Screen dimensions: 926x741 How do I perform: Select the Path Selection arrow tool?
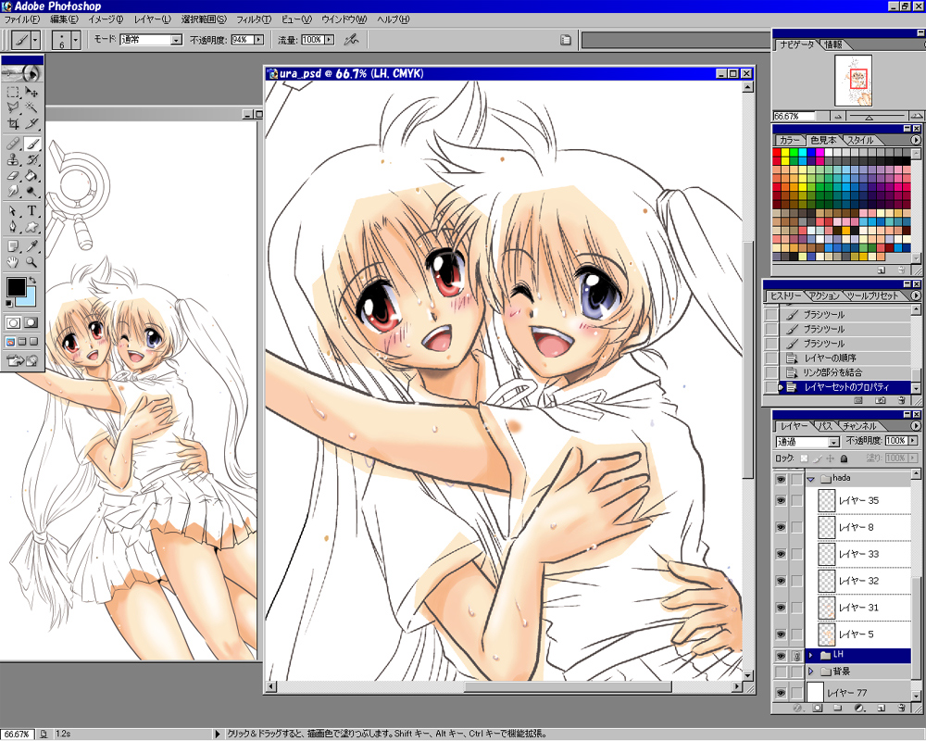13,211
